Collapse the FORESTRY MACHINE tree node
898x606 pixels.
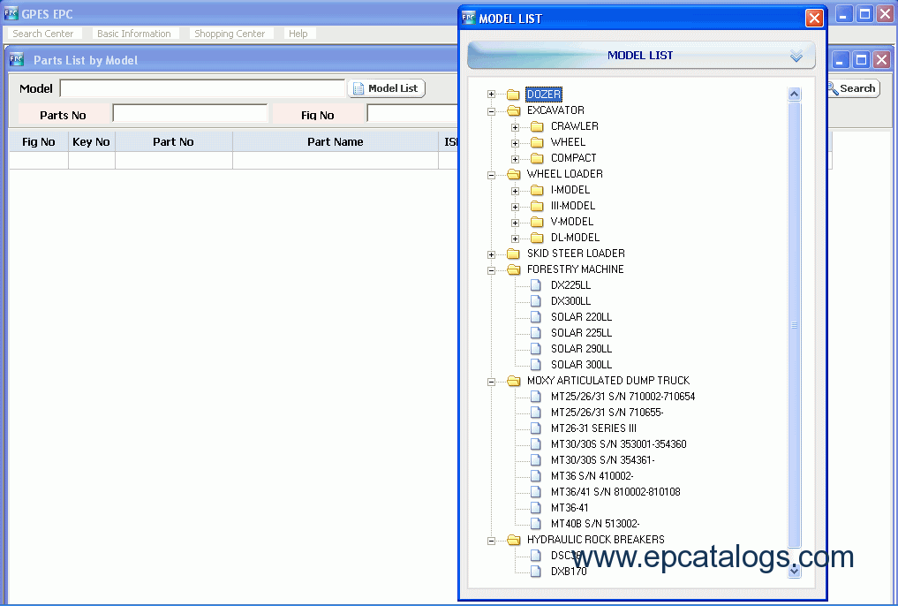click(x=491, y=270)
